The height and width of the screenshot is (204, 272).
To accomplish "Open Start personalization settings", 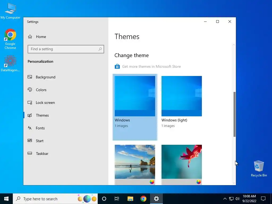I will (x=66, y=141).
